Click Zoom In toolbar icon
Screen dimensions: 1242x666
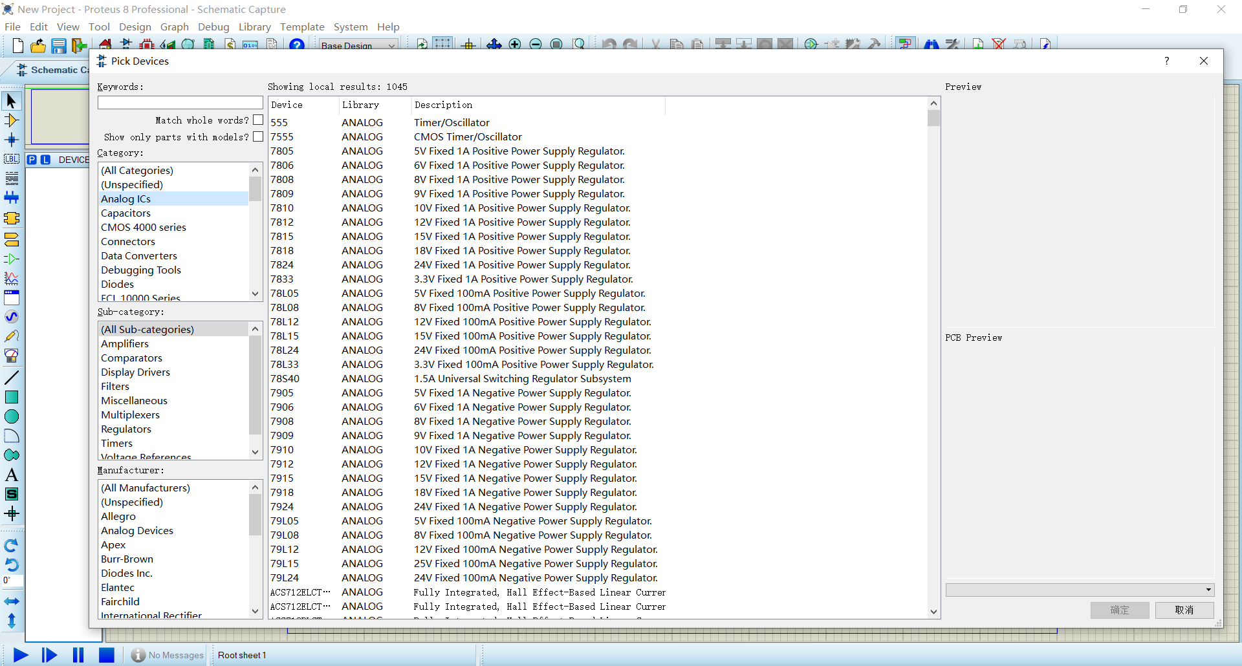pyautogui.click(x=515, y=45)
